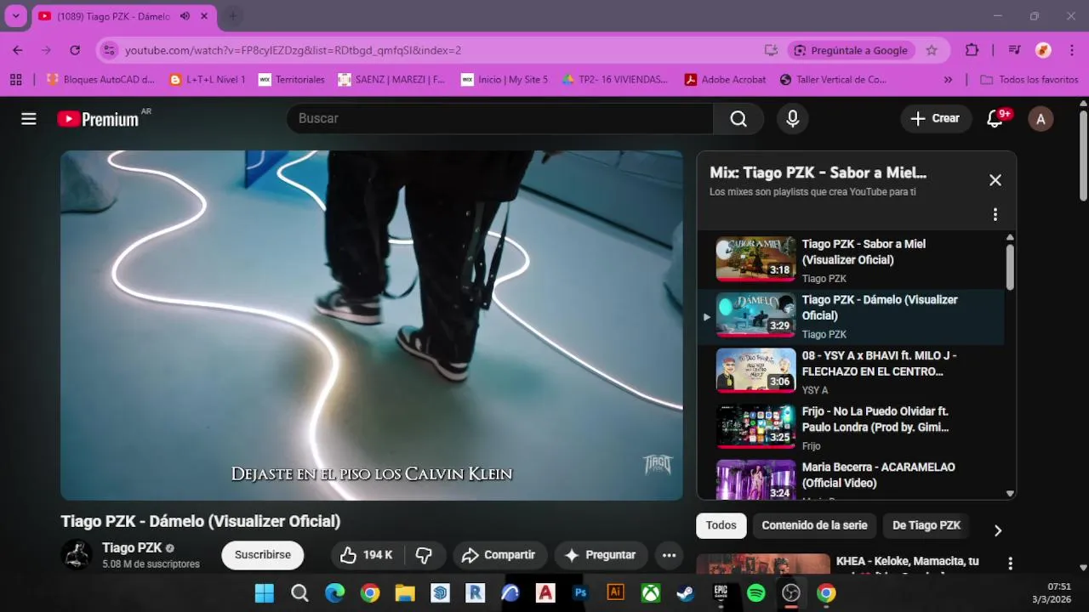Viewport: 1089px width, 612px height.
Task: Show more bookmarks with double chevron
Action: coord(948,80)
